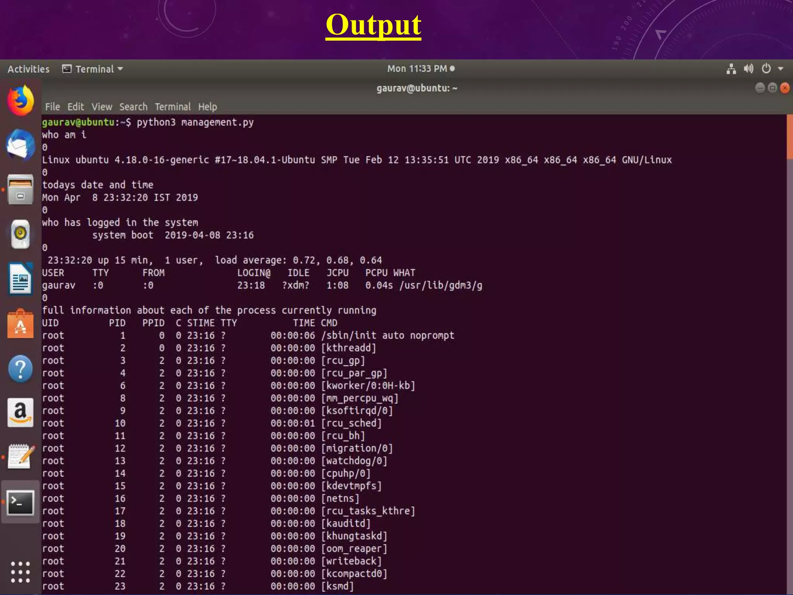The height and width of the screenshot is (595, 793).
Task: Click the Activities button
Action: 28,69
